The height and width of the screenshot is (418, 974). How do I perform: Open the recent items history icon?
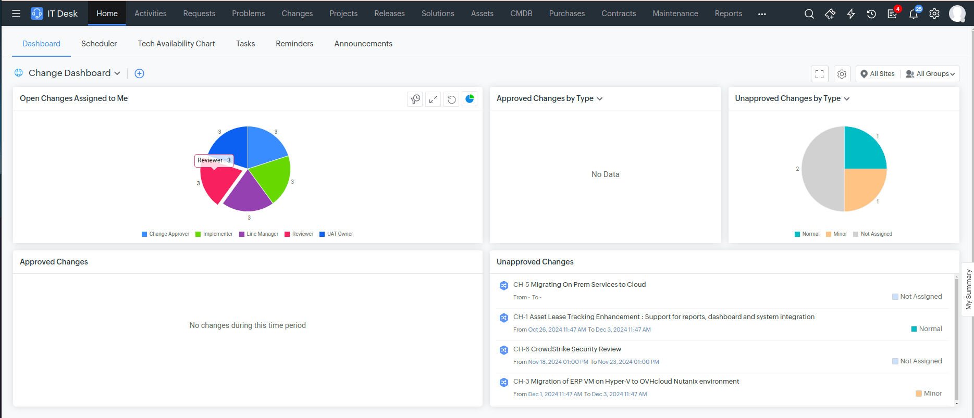click(871, 14)
